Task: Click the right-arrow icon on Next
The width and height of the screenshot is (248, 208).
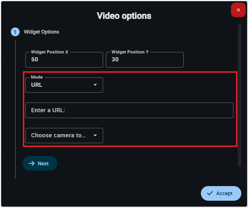Action: click(32, 164)
